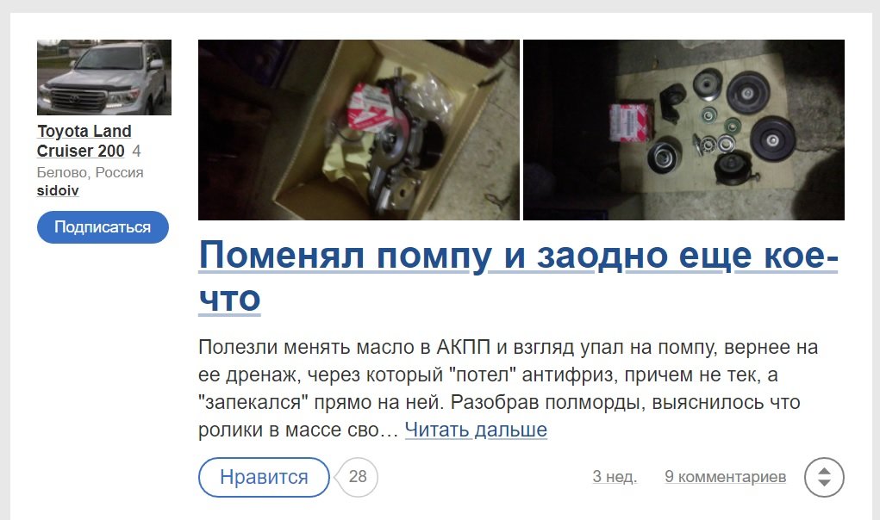Open the Toyota Land Cruiser 200 car page
Viewport: 880px width, 520px height.
point(84,140)
